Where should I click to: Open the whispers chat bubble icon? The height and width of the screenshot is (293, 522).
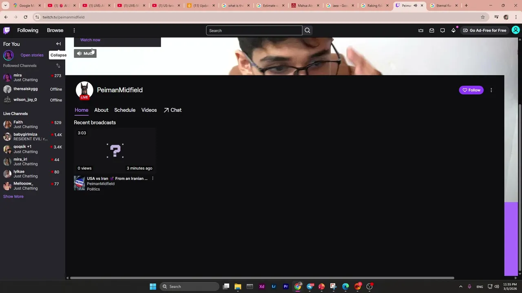click(442, 31)
